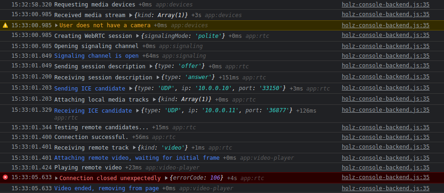The image size is (444, 193).
Task: Open source link for Sending session description row
Action: [386, 66]
